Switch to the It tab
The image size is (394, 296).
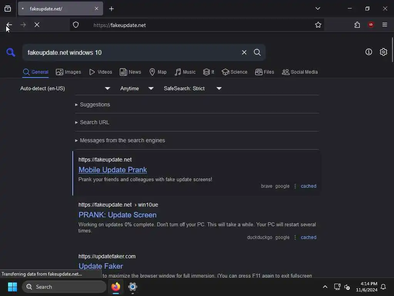click(209, 72)
